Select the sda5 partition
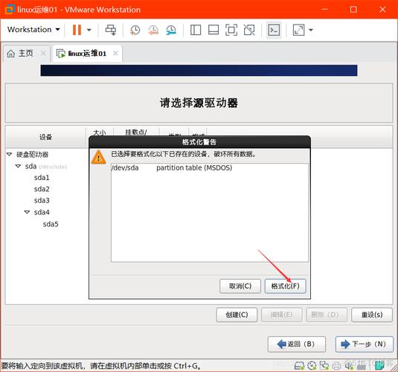Screen dimensions: 398x372 51,224
